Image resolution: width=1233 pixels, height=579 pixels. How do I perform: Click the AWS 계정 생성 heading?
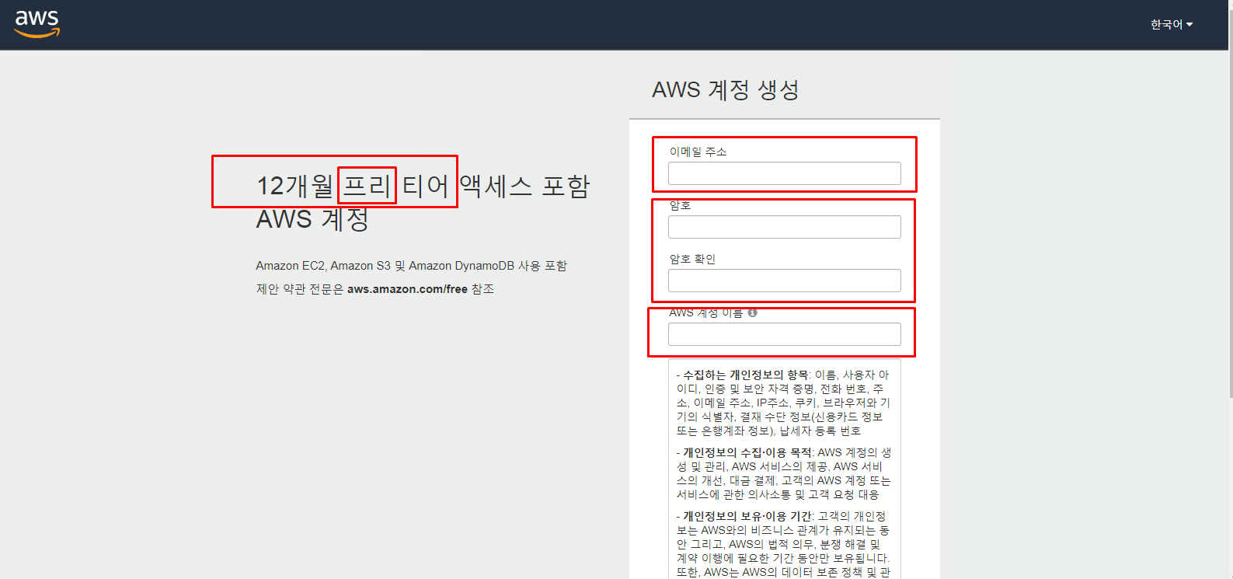point(726,90)
